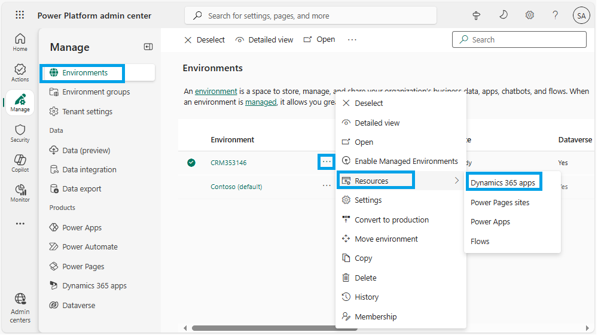
Task: Select Dynamics 365 apps in submenu
Action: (503, 182)
